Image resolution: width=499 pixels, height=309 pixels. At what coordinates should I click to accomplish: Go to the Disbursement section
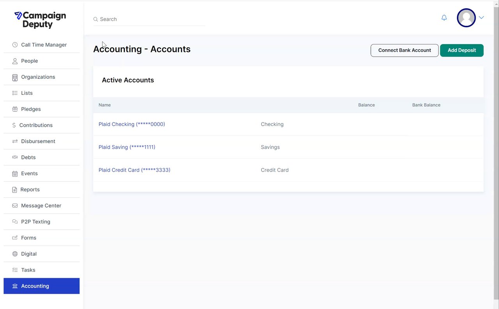coord(38,141)
